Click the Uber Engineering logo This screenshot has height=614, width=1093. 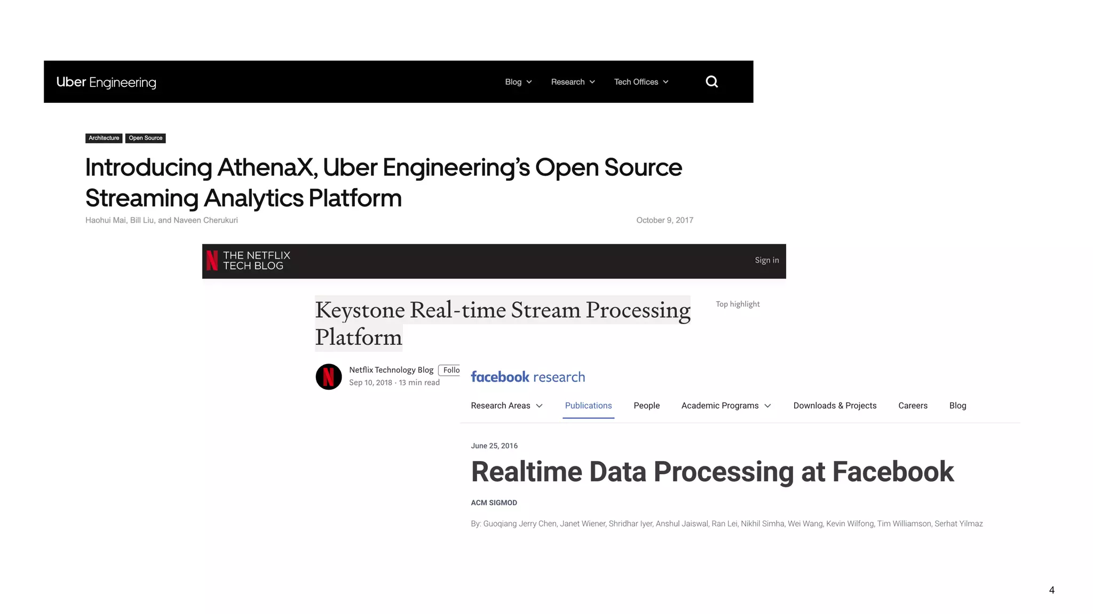pos(106,82)
